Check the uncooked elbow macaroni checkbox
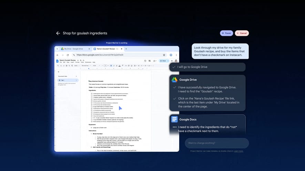This screenshot has width=305, height=171. pos(92,118)
